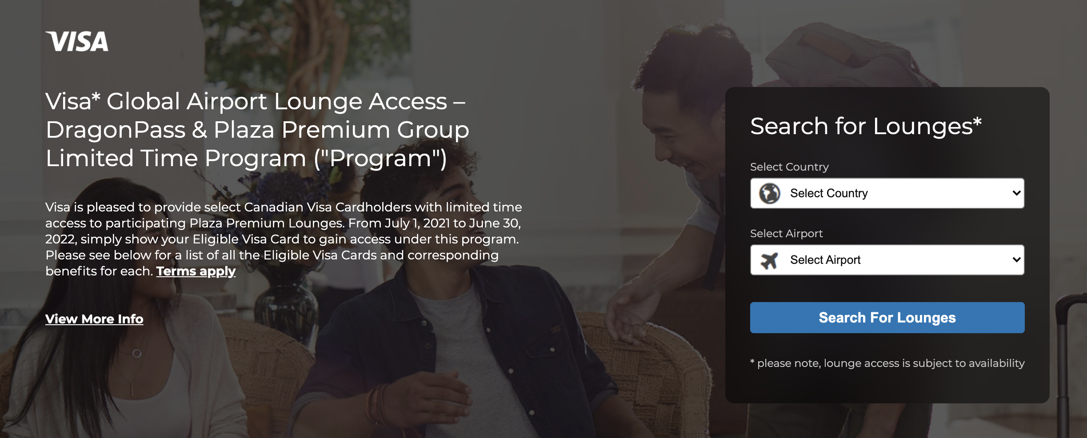Click the Global Airport Lounge Access main heading
Screen dimensions: 1087x438
pyautogui.click(x=257, y=130)
